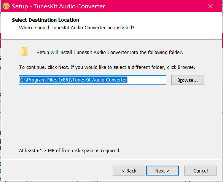Image resolution: width=223 pixels, height=182 pixels.
Task: Click the grayed-out maximize button
Action: [x=188, y=6]
